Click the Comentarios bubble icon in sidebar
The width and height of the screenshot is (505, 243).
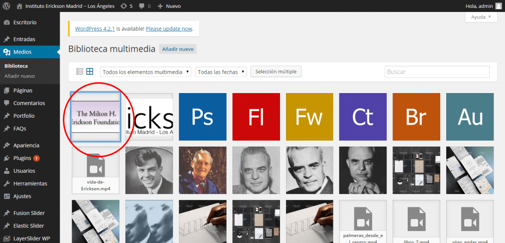(6, 103)
